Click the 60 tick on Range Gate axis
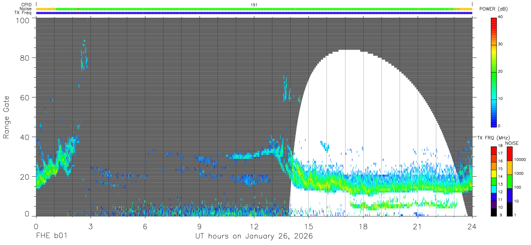This screenshot has height=245, width=531. tap(25, 97)
